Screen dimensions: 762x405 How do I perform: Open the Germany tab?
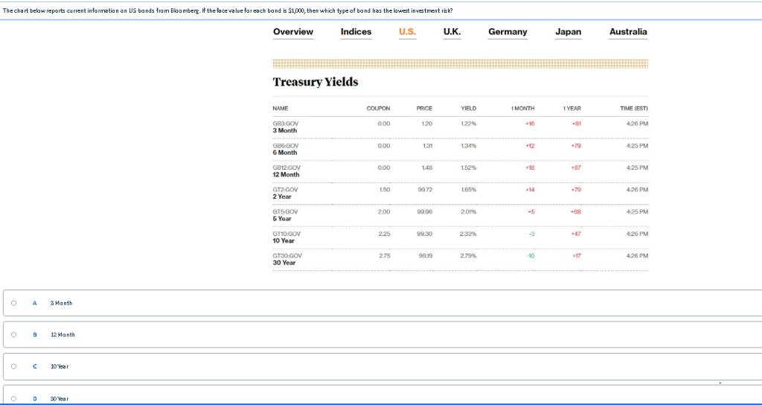click(508, 31)
